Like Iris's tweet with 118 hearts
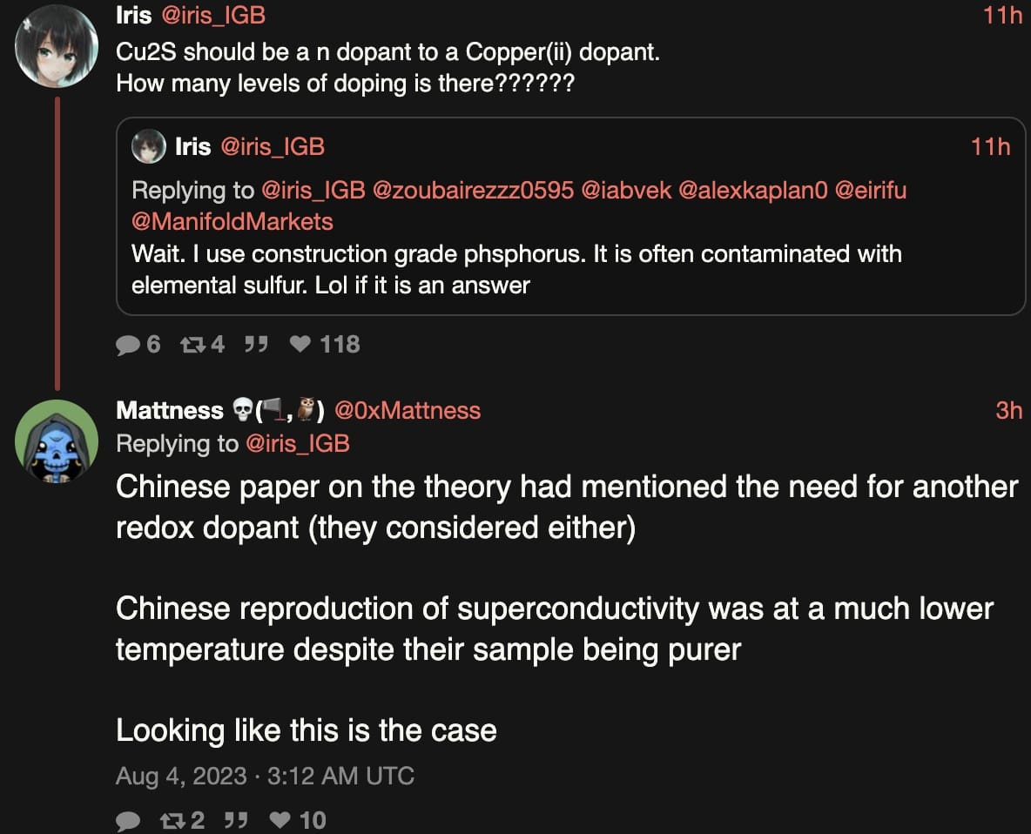The image size is (1031, 834). [x=300, y=345]
